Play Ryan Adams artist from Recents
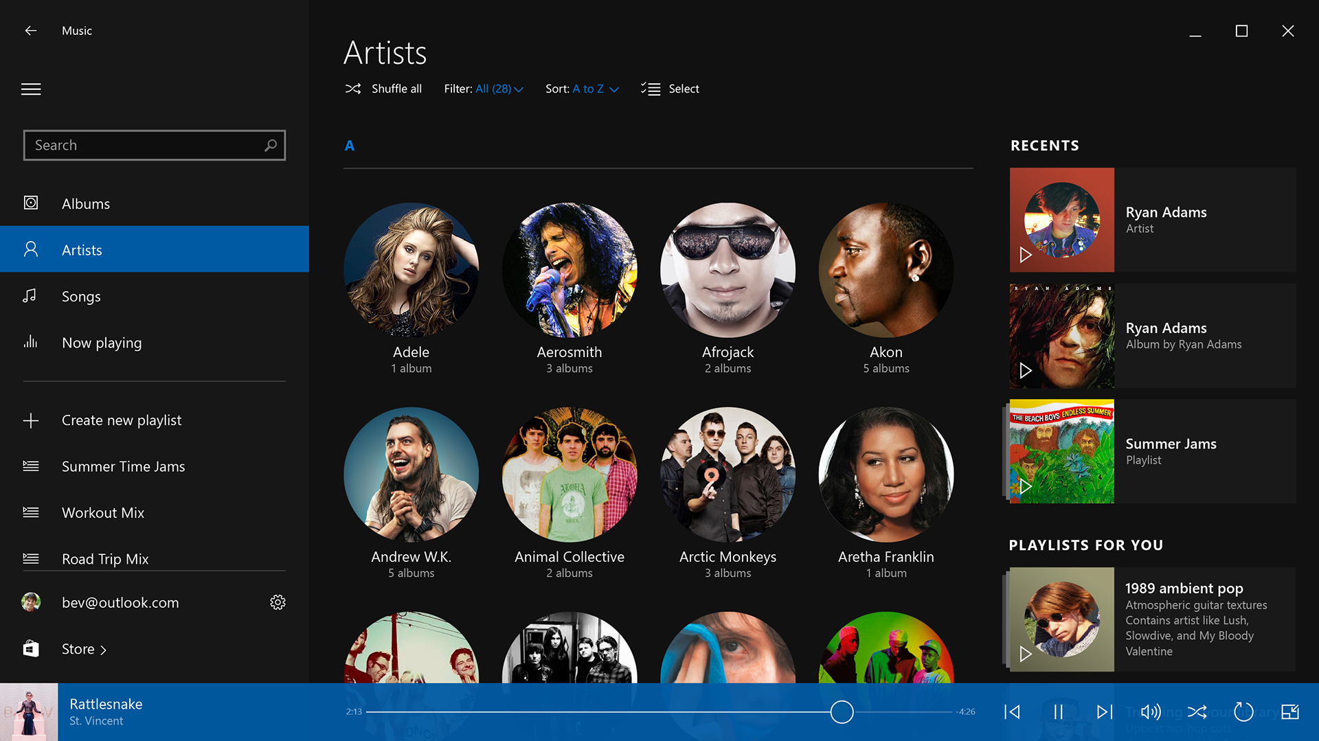The width and height of the screenshot is (1319, 741). 1025,255
